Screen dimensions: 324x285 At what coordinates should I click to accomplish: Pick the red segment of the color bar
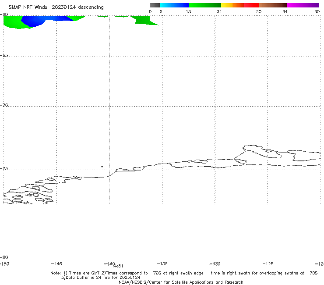click(251, 5)
